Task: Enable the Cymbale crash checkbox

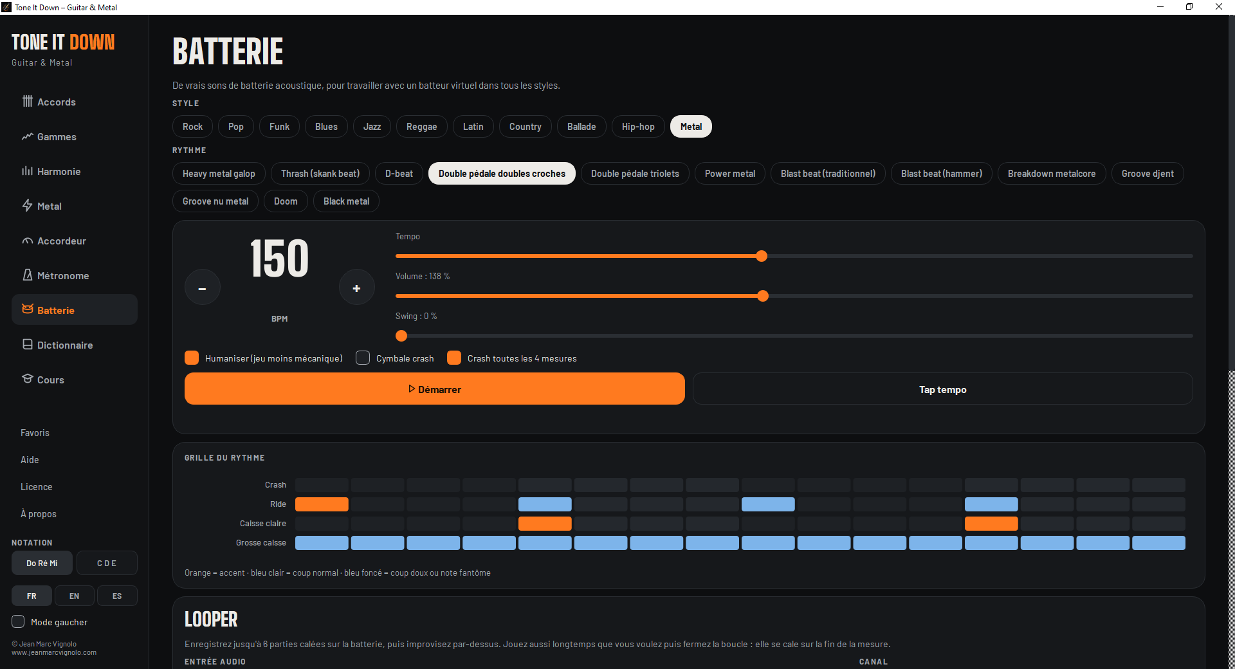Action: click(363, 358)
